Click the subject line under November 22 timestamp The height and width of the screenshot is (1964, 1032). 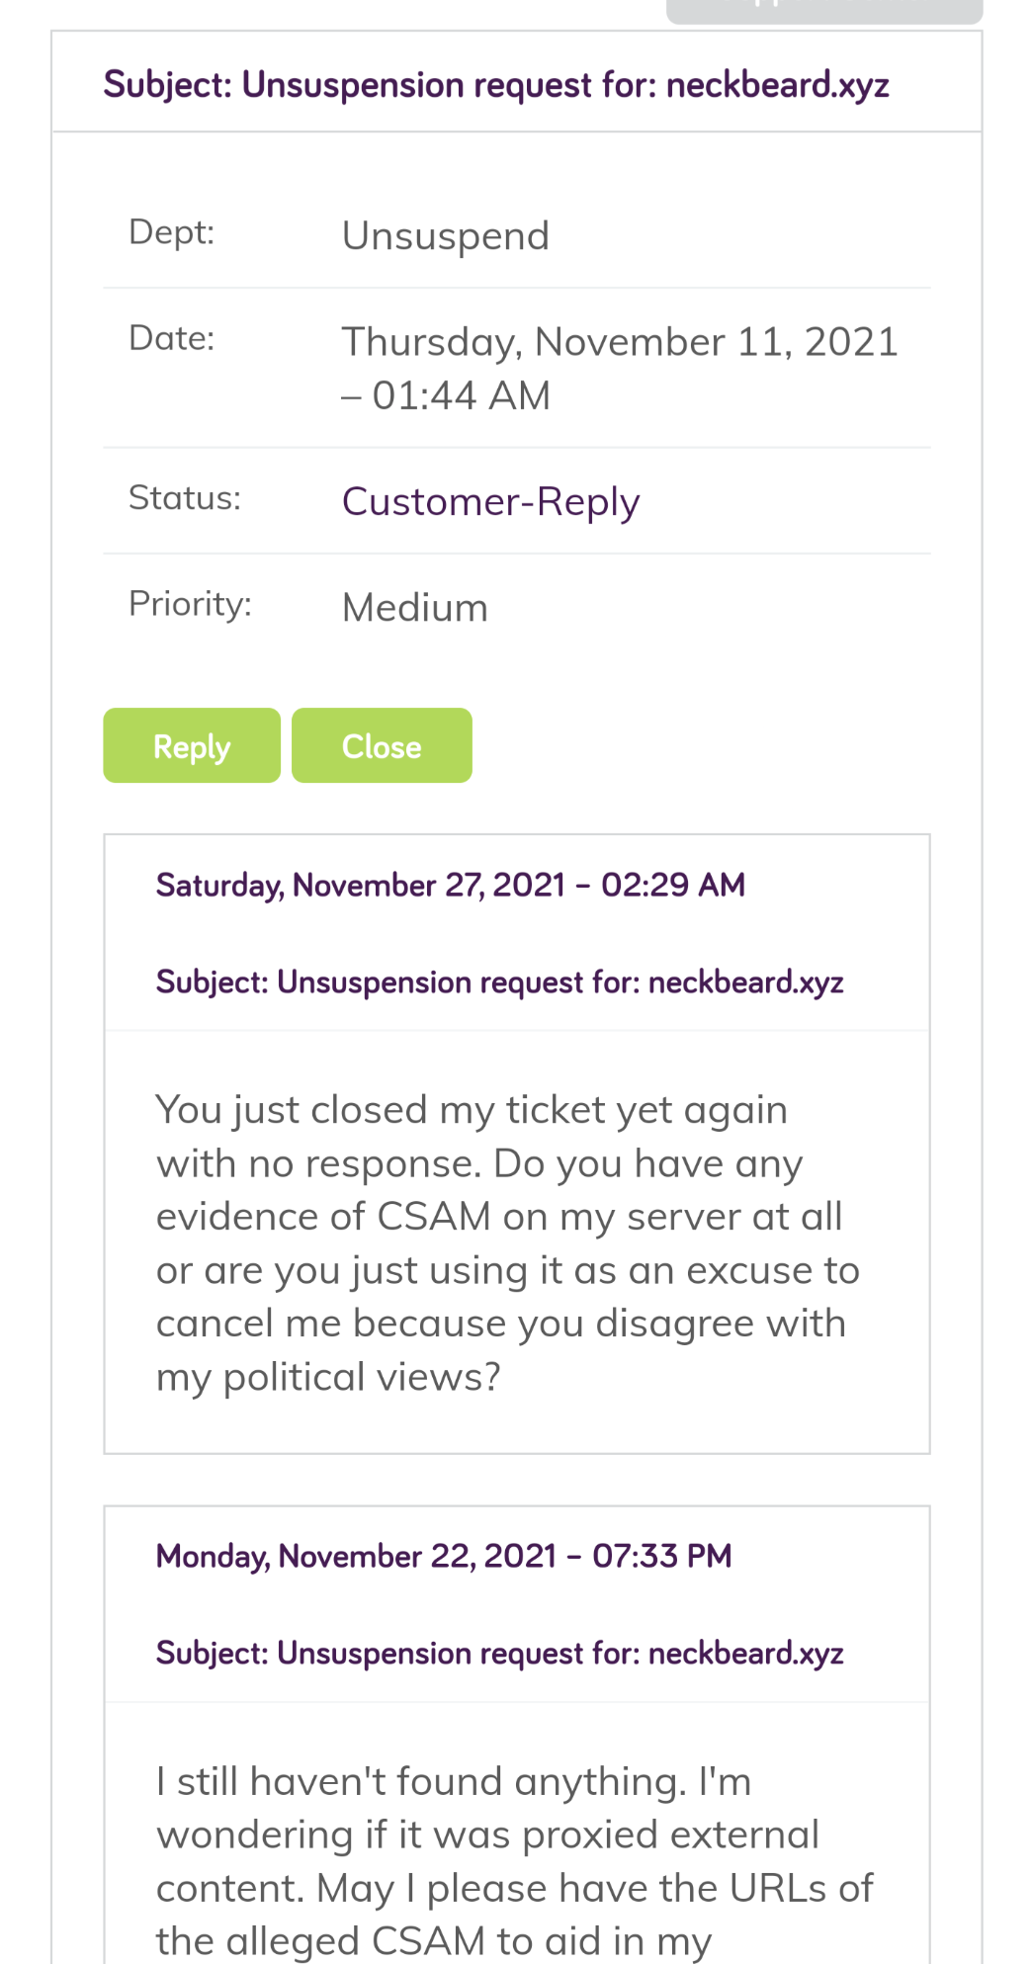point(499,1653)
